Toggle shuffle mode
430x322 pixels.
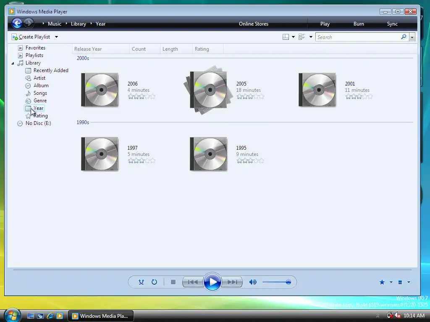141,282
